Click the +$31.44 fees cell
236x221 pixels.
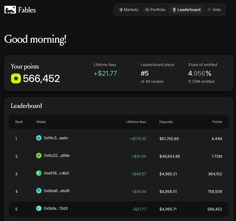point(139,156)
